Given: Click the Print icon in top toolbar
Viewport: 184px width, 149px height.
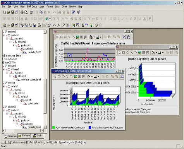Looking at the screenshot, I should pyautogui.click(x=22, y=12).
